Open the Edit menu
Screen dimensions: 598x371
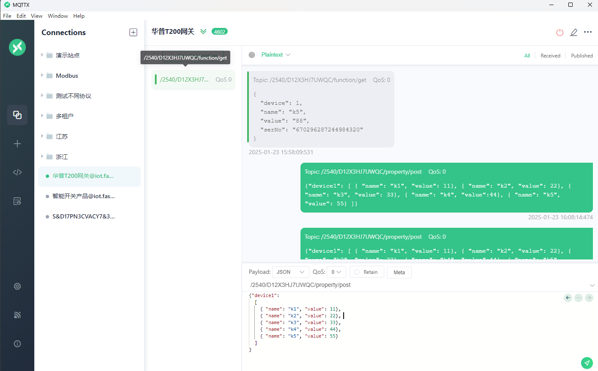[21, 16]
